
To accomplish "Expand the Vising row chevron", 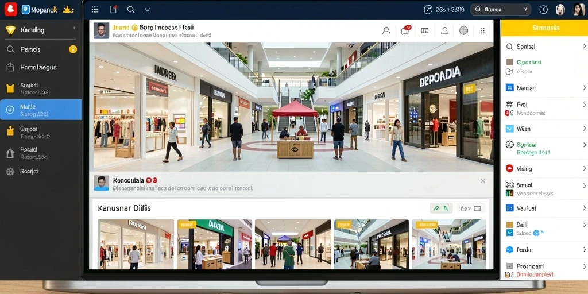I will point(584,168).
